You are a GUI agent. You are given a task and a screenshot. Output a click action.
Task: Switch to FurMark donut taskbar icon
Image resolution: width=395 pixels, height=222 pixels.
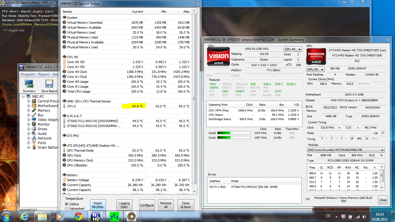coord(132,216)
